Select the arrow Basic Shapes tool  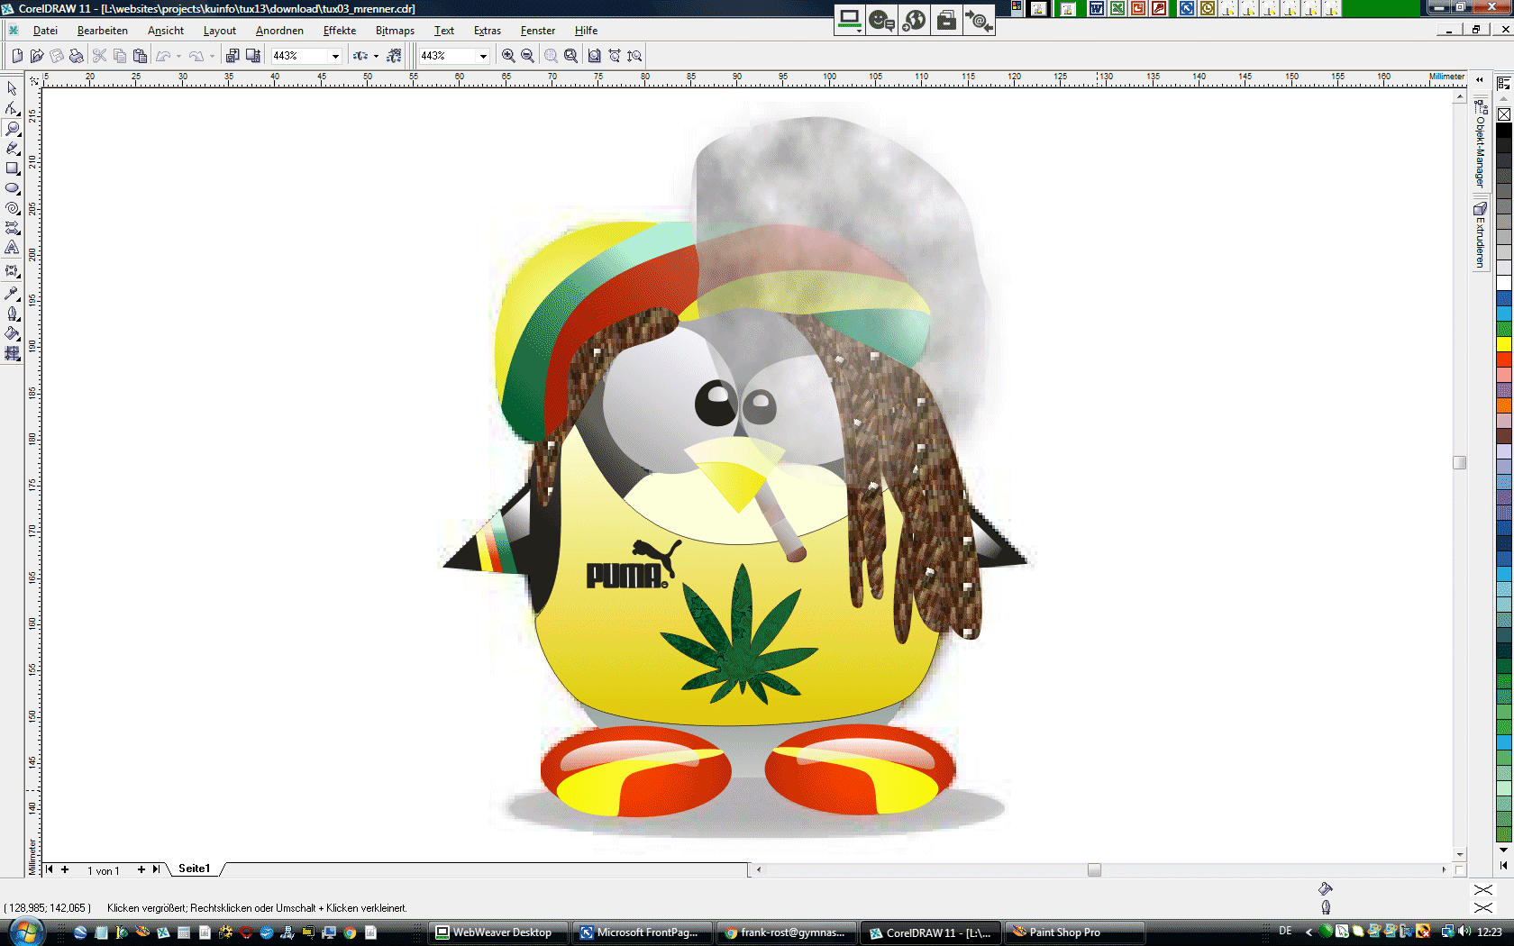(12, 228)
